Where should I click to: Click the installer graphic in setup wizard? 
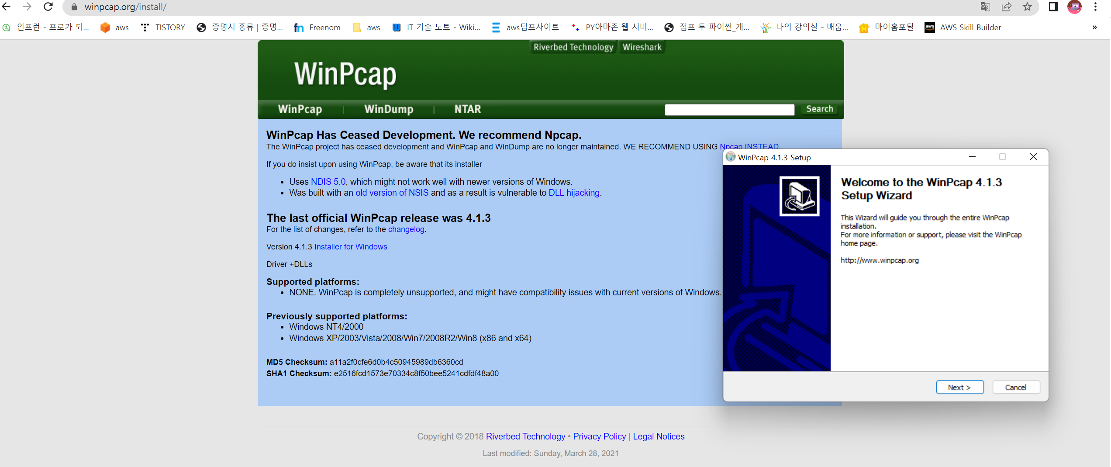[799, 196]
